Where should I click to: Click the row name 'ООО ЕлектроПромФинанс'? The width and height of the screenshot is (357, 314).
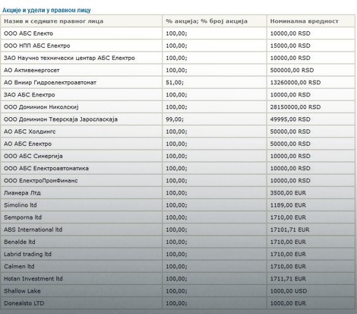(x=40, y=181)
